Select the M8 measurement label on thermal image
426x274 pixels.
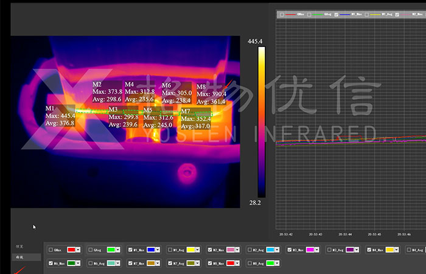(201, 87)
